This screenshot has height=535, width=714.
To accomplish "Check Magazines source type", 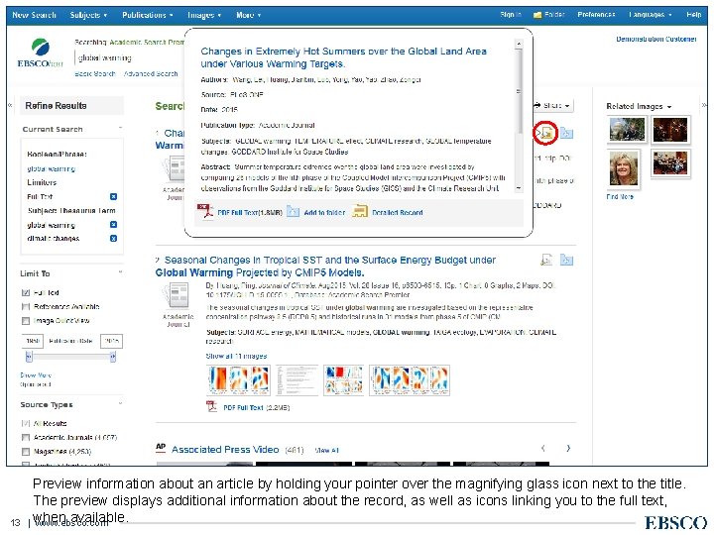I will (x=26, y=452).
